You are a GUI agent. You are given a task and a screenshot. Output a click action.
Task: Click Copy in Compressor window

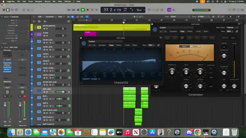coord(182,31)
